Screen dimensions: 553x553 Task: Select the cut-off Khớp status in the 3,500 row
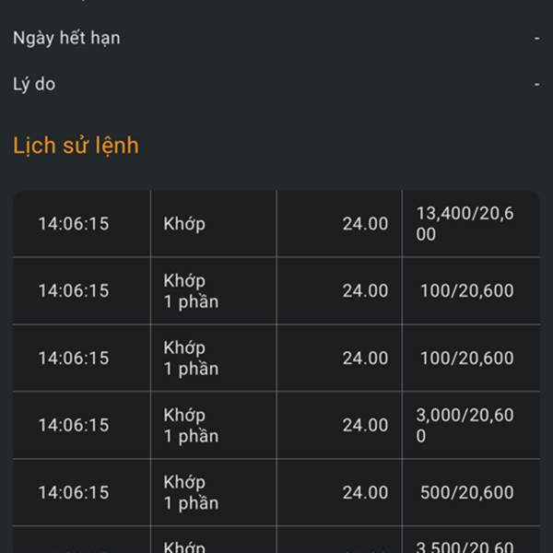[184, 547]
